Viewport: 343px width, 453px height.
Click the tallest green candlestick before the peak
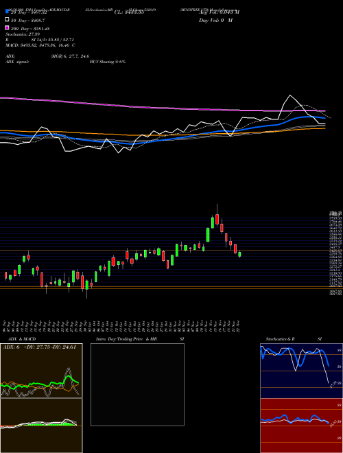(208, 235)
